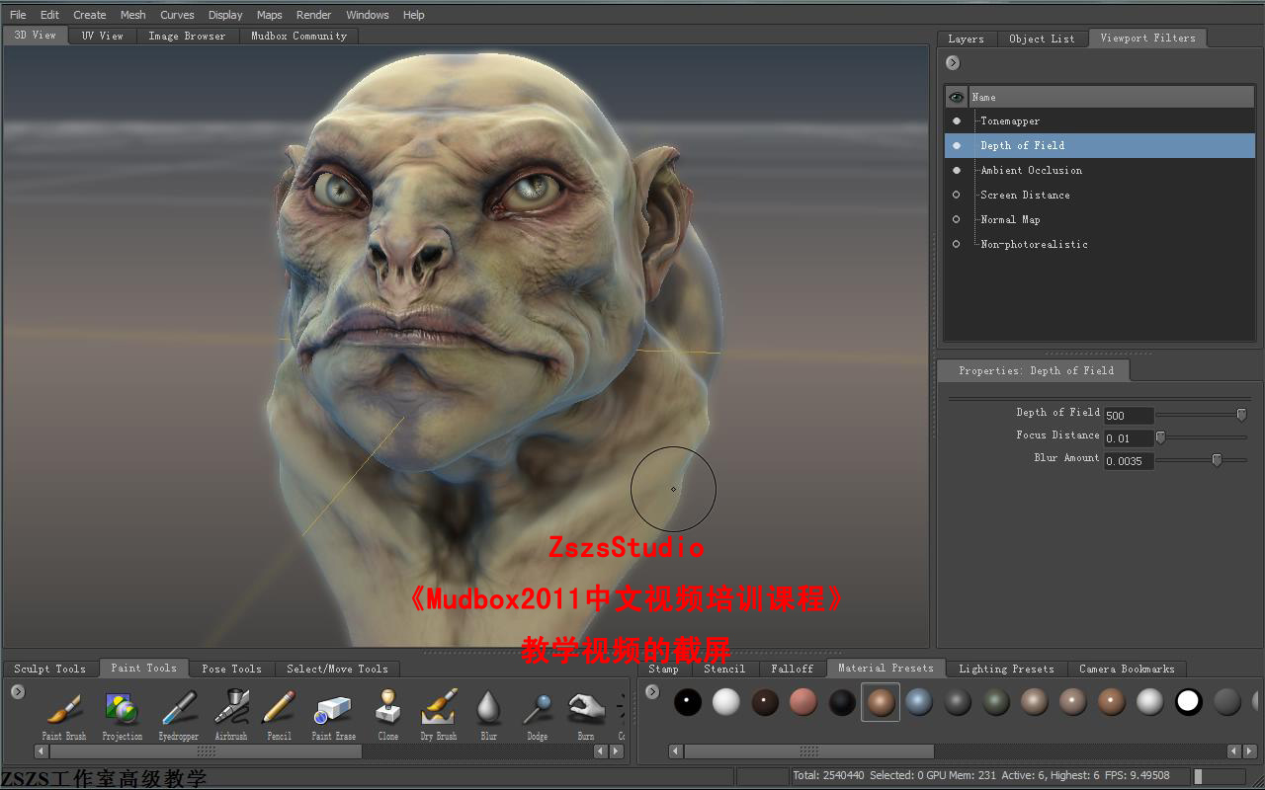Enable Non-photorealistic filter visibility dot
The height and width of the screenshot is (790, 1265).
pyautogui.click(x=956, y=244)
